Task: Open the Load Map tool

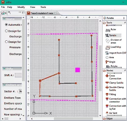Action: [113, 47]
